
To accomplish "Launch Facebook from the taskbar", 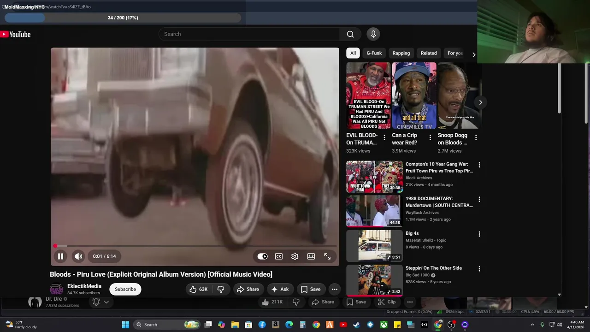I will (x=262, y=325).
